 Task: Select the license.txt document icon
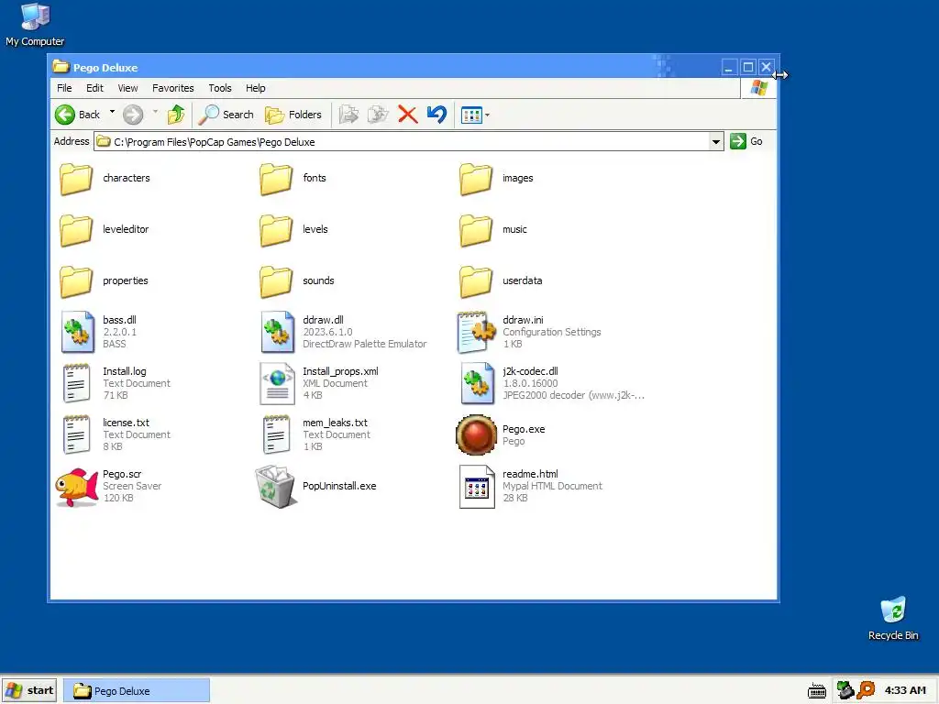coord(77,435)
